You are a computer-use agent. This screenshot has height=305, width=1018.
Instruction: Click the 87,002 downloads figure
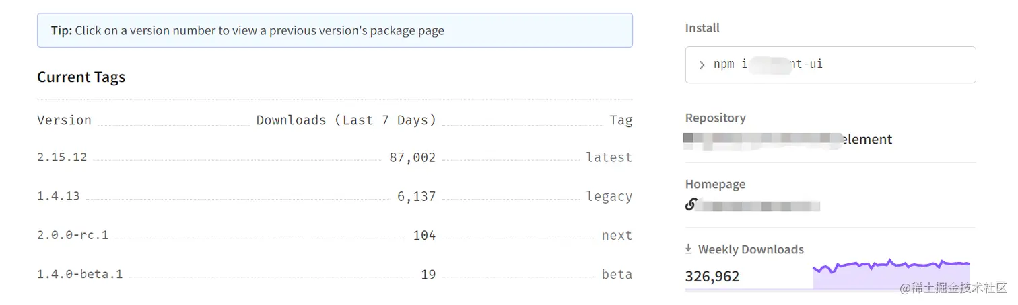pyautogui.click(x=412, y=157)
